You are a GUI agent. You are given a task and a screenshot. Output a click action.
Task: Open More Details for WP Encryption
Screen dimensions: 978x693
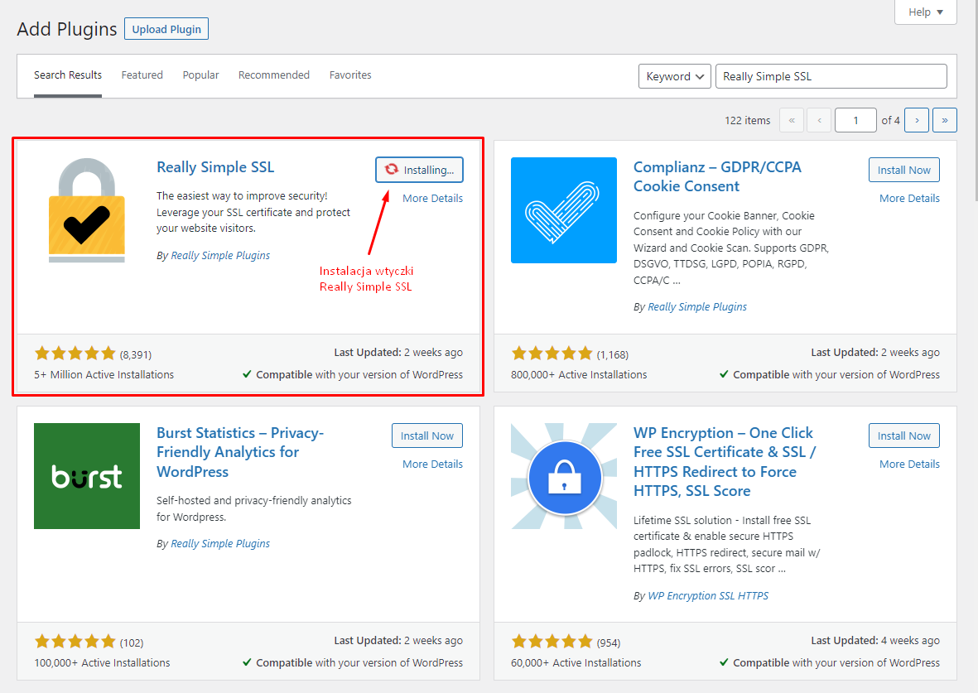click(909, 464)
